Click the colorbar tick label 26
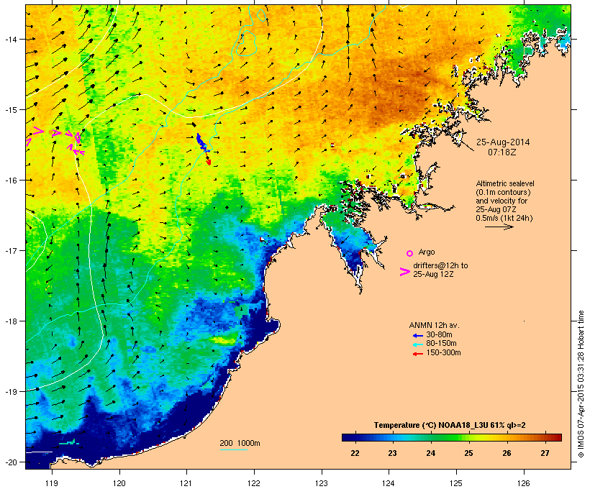This screenshot has width=590, height=489. click(507, 453)
